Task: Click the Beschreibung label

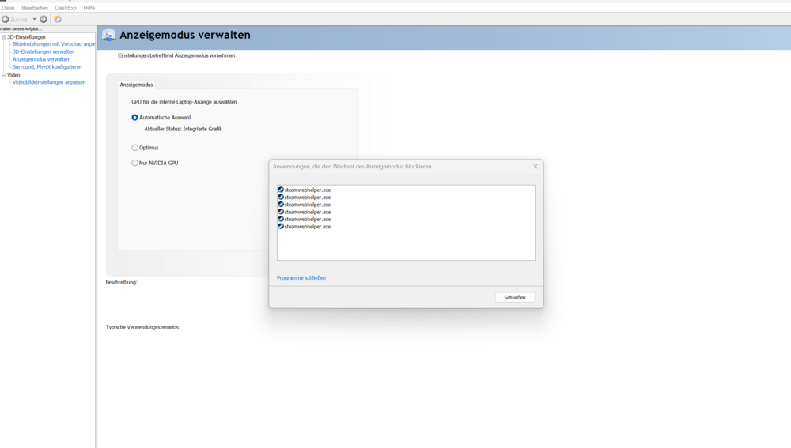Action: [122, 282]
